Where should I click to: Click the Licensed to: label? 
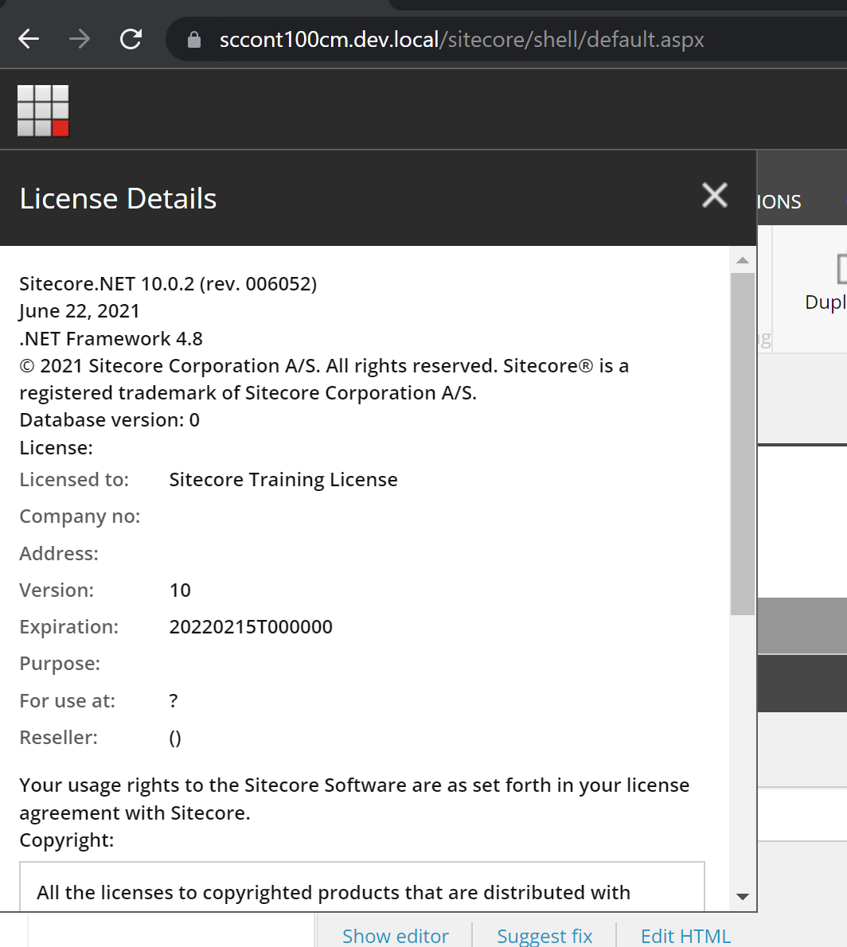tap(74, 480)
